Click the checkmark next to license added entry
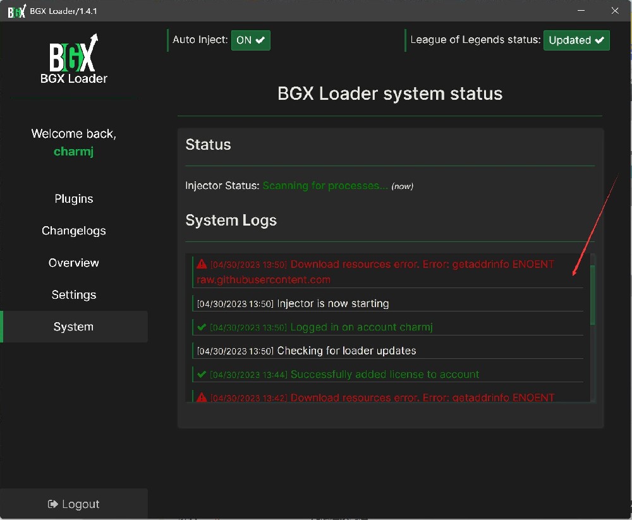The height and width of the screenshot is (520, 632). (x=202, y=374)
